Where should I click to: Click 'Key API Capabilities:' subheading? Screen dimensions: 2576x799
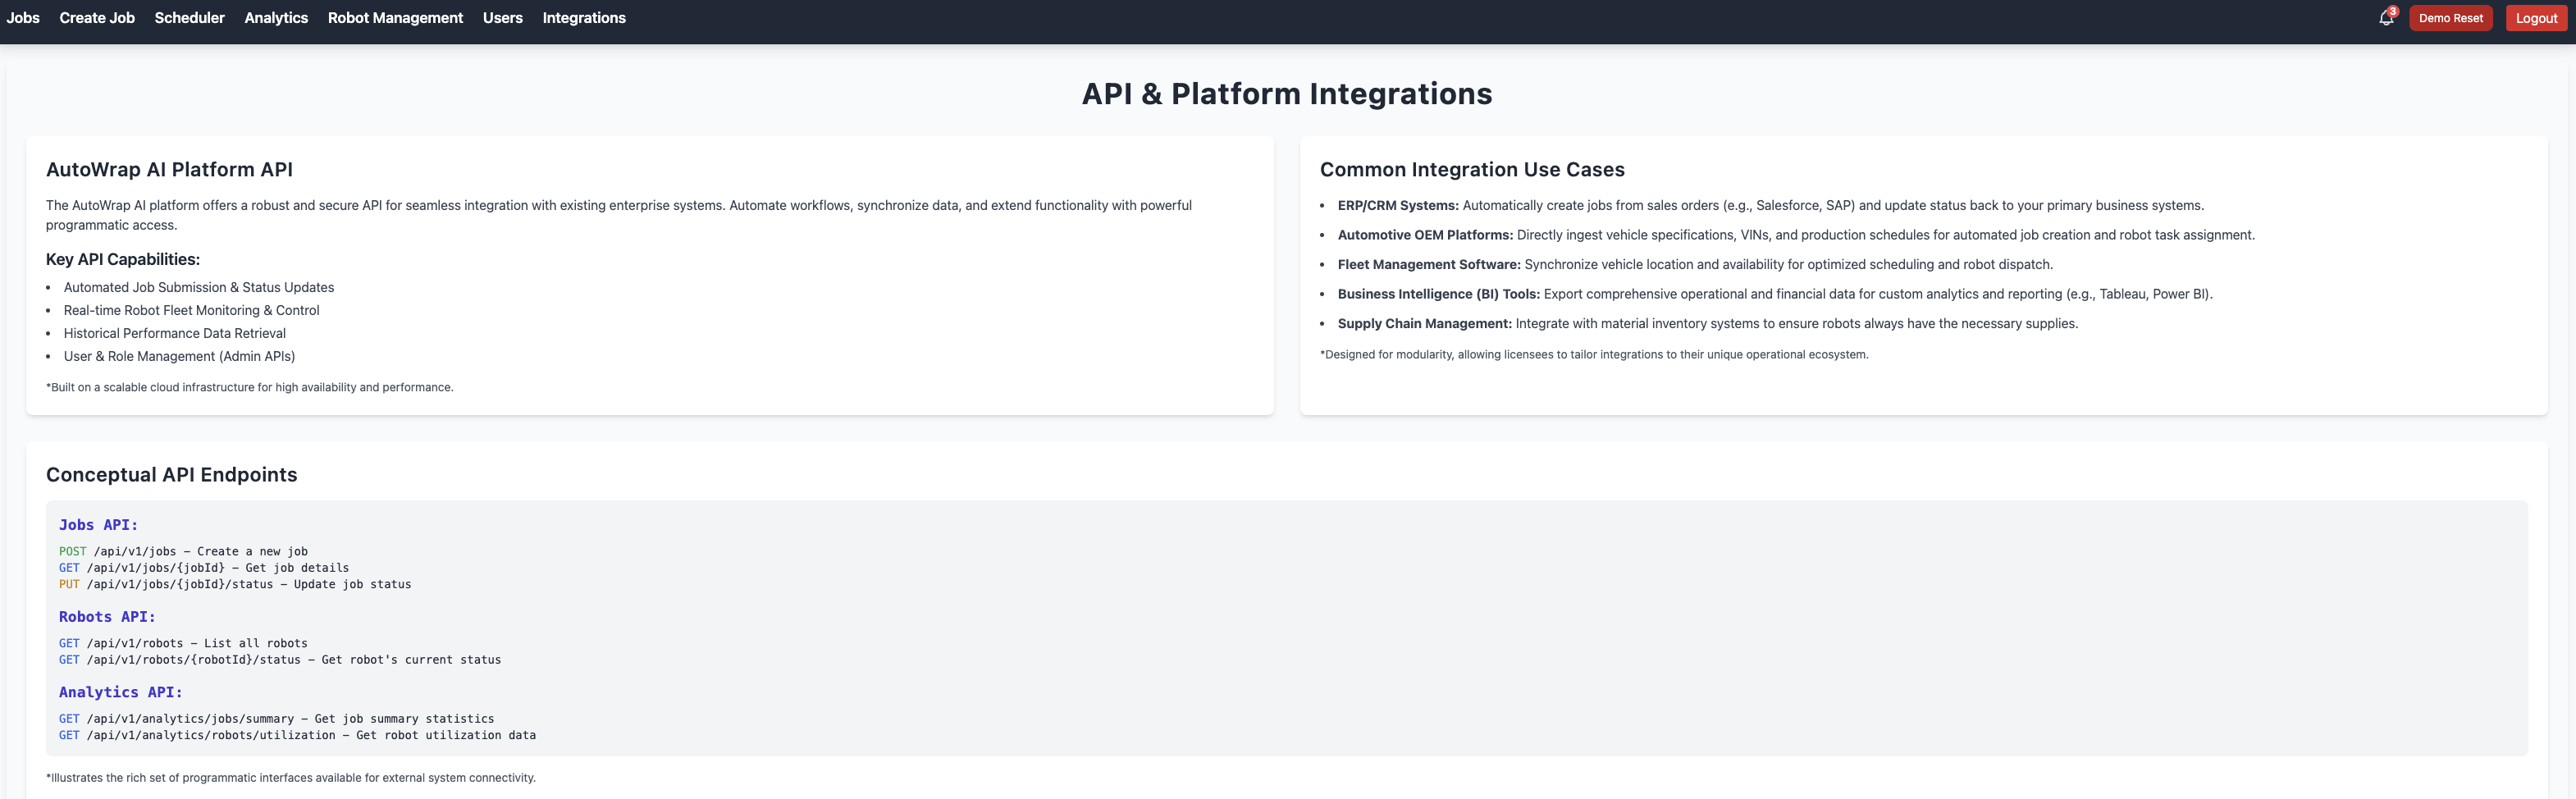(x=123, y=259)
